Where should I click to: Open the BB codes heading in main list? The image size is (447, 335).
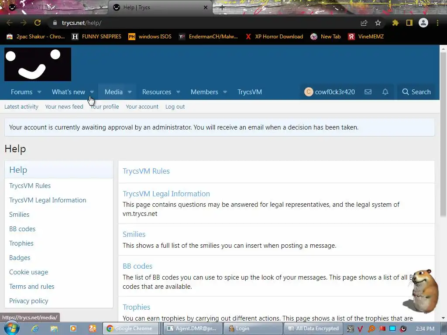click(x=138, y=266)
